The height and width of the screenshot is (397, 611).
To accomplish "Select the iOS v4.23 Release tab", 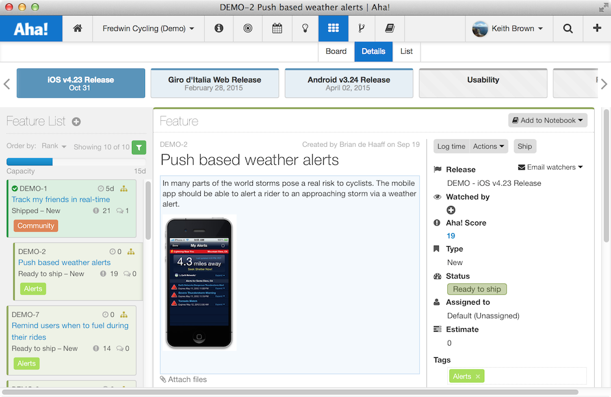I will [x=81, y=83].
